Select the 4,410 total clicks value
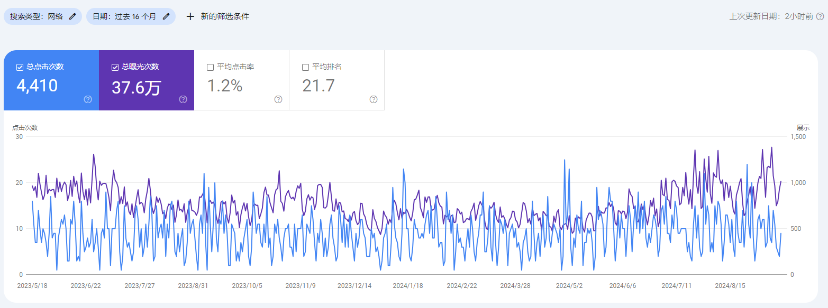 (37, 86)
